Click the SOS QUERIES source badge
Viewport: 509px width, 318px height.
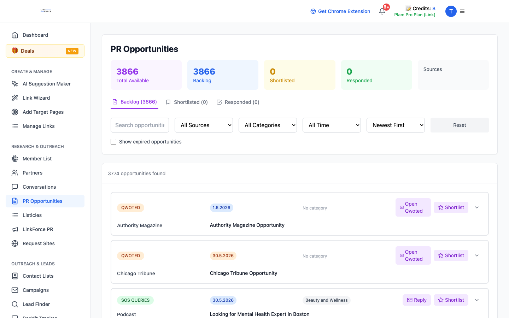[x=135, y=300]
